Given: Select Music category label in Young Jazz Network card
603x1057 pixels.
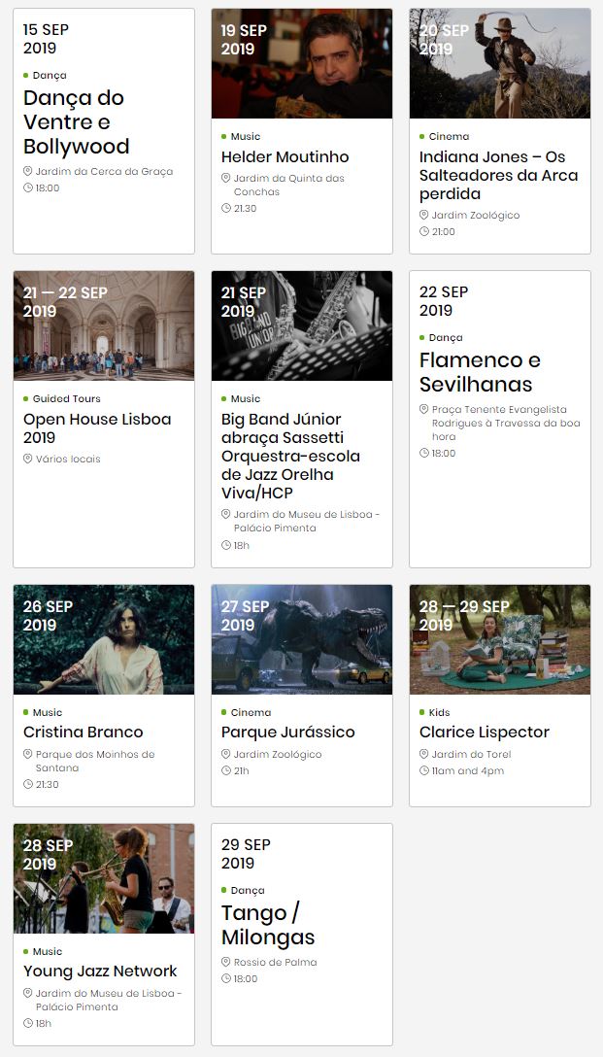Looking at the screenshot, I should (48, 952).
